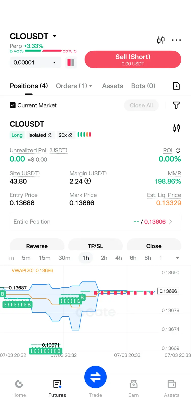Select the 5m chart interval

(26, 258)
